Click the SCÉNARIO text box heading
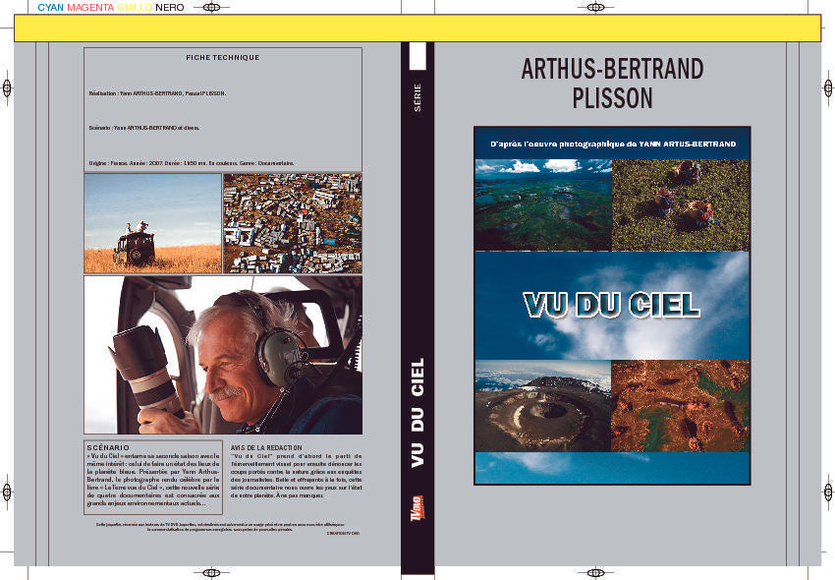 (x=108, y=448)
